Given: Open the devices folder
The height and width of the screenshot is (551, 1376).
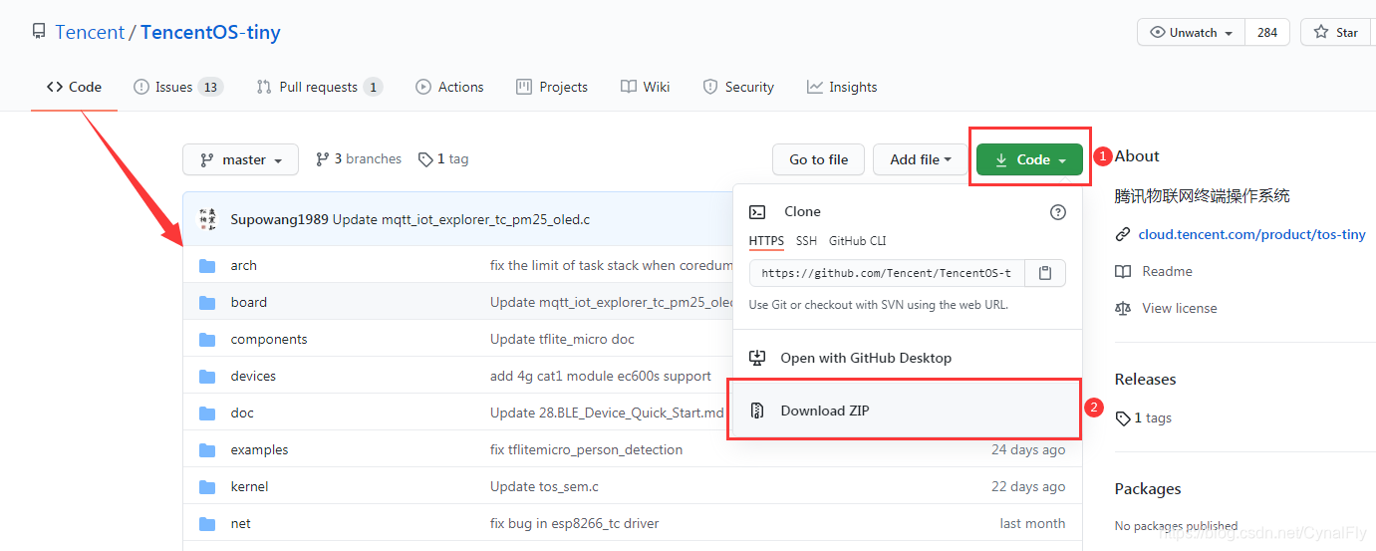Looking at the screenshot, I should pos(253,376).
